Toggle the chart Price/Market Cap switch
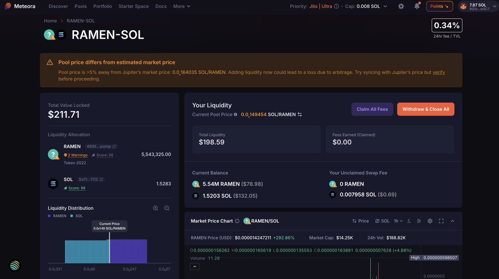 [360, 221]
